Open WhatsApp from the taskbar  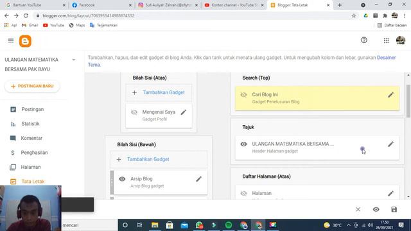click(199, 225)
